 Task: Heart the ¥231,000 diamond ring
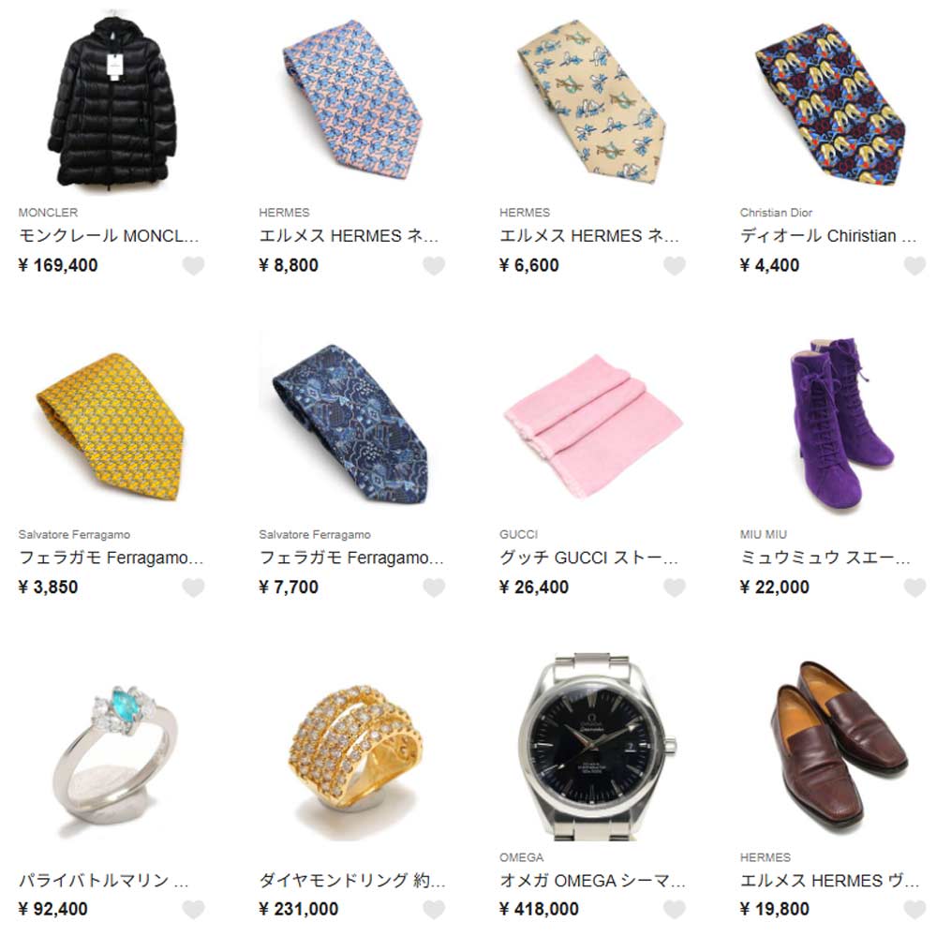434,910
